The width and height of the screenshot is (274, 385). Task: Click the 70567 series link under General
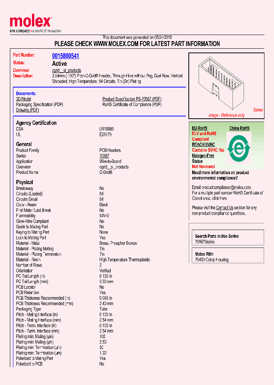point(104,156)
